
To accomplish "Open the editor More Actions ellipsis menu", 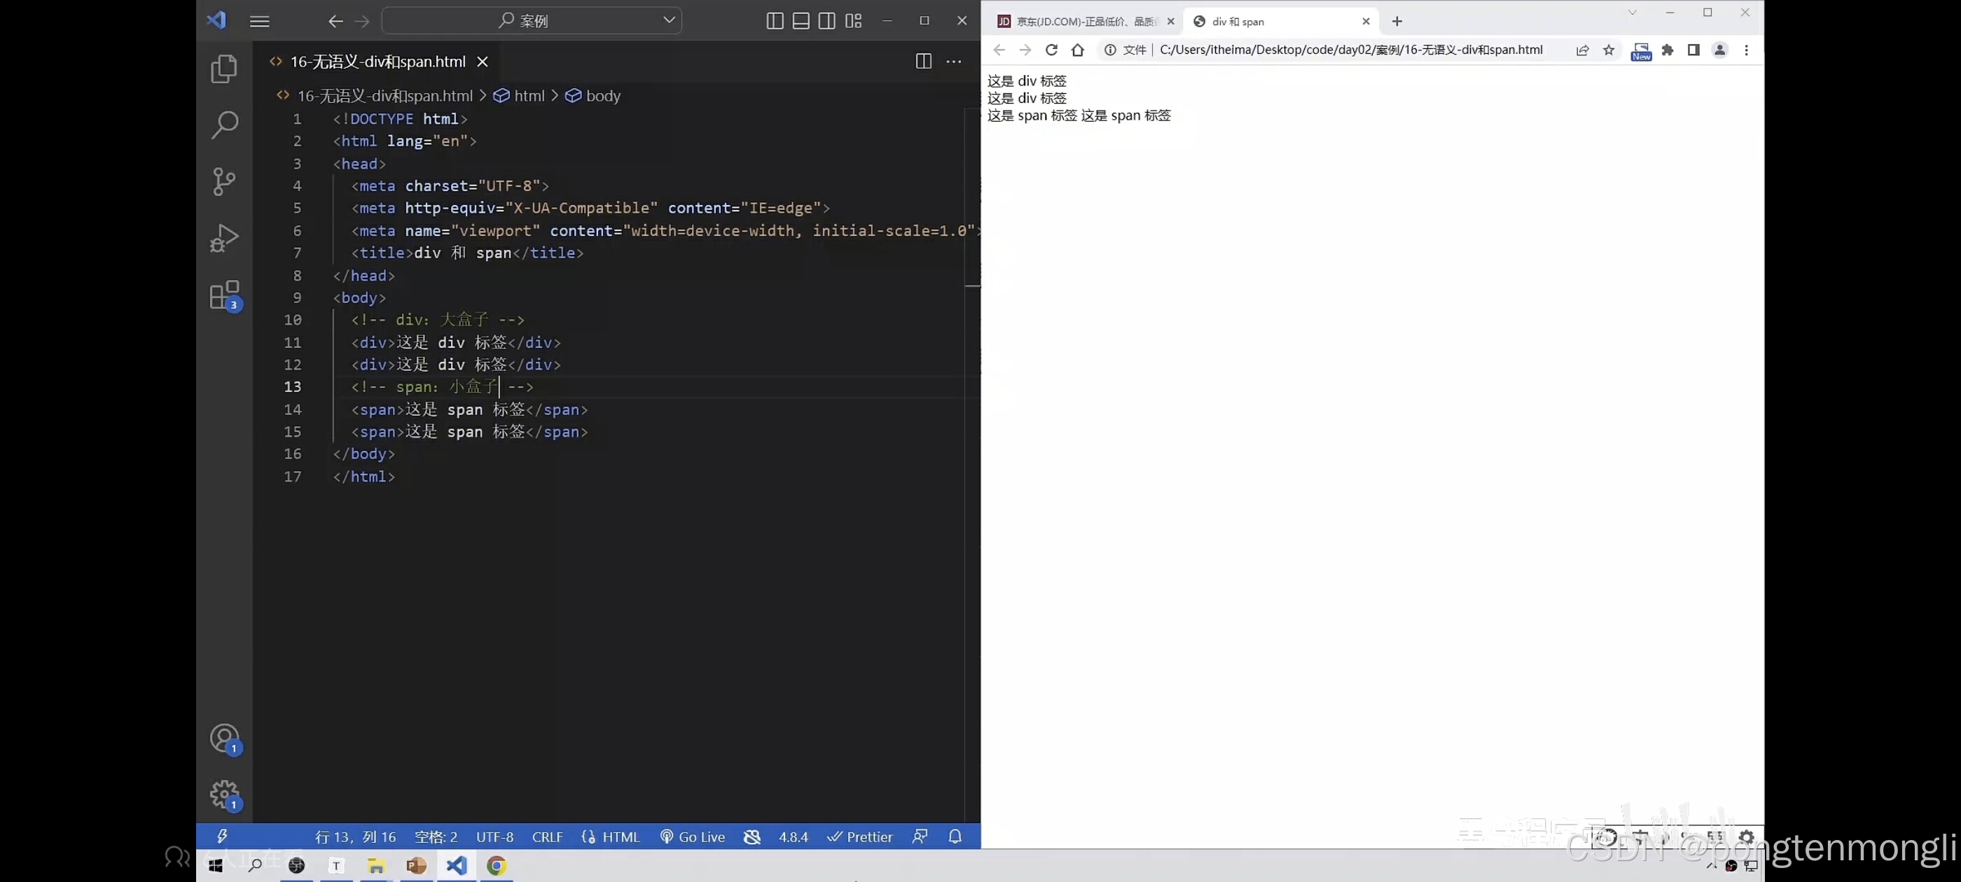I will (x=954, y=62).
